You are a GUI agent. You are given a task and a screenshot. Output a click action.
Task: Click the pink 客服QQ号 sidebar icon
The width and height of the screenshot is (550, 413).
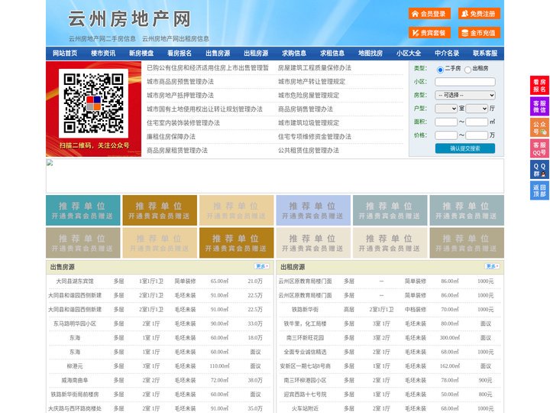(539, 148)
